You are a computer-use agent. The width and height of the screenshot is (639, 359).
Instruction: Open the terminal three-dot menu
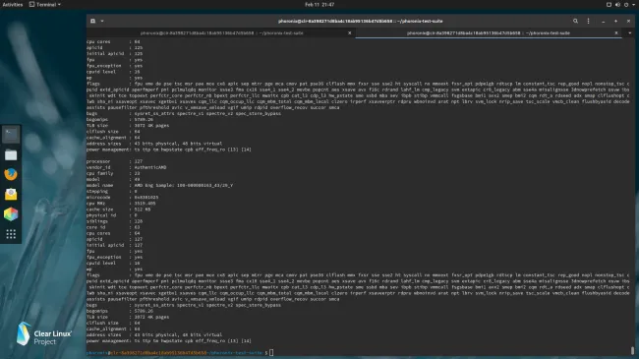[588, 21]
